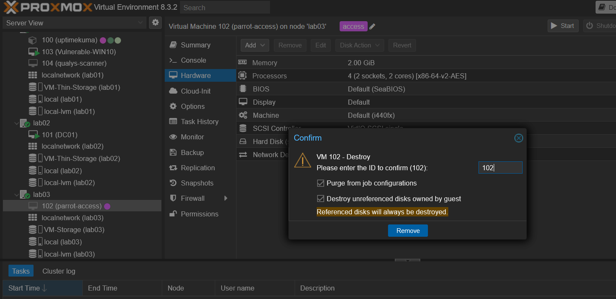This screenshot has width=616, height=299.
Task: Click the storage icon for VM-Storage (lab03)
Action: coord(35,230)
